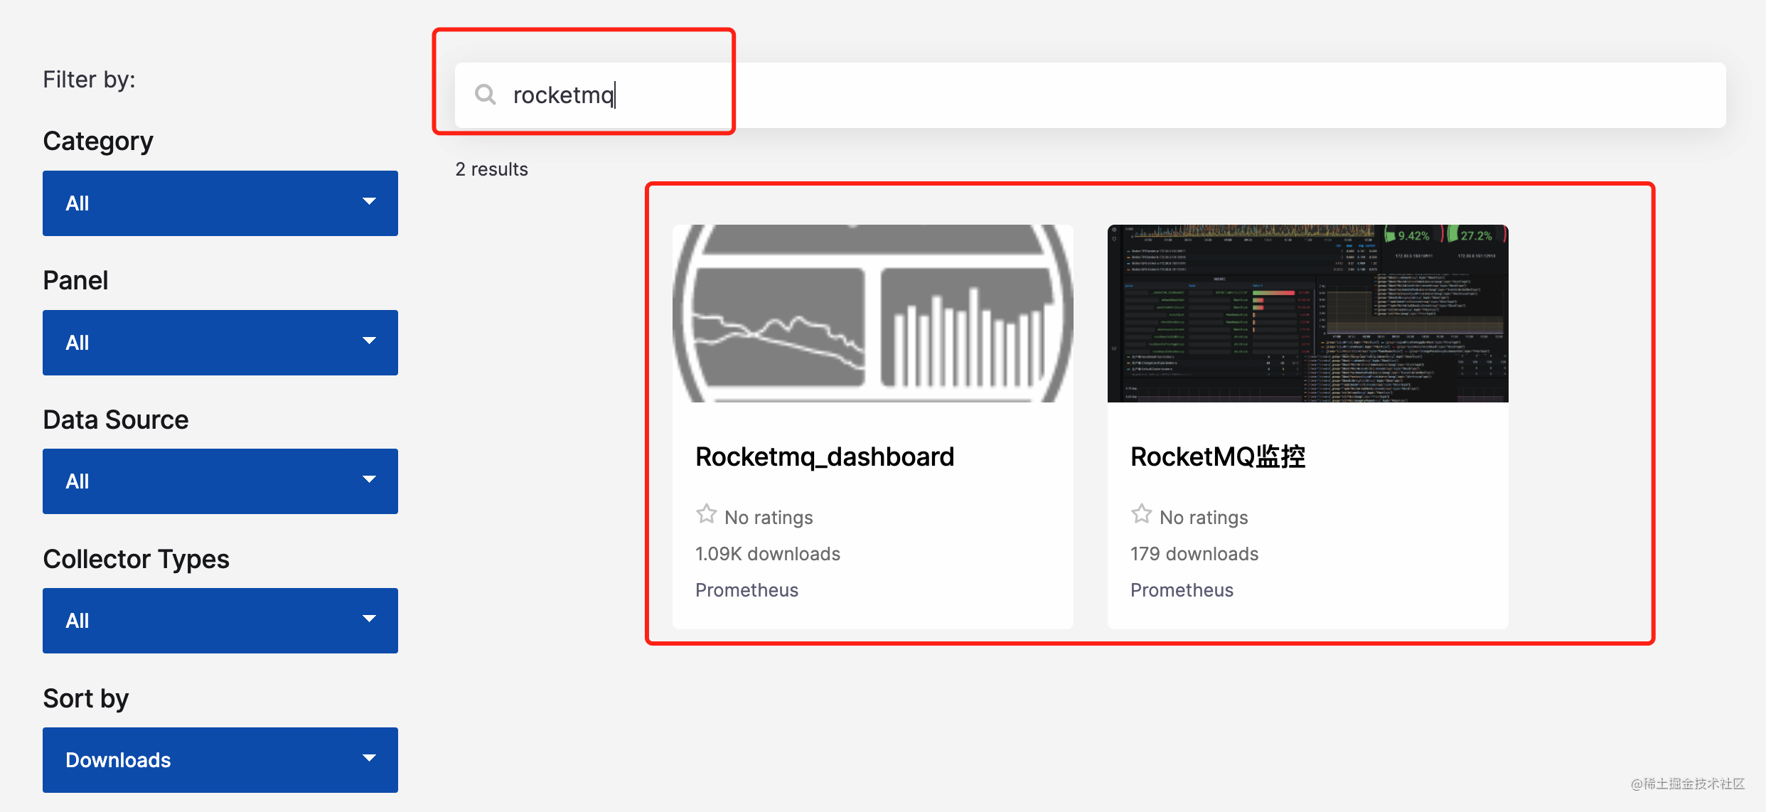1766x812 pixels.
Task: Click No ratings text on RocketMQ监控 card
Action: (1204, 518)
